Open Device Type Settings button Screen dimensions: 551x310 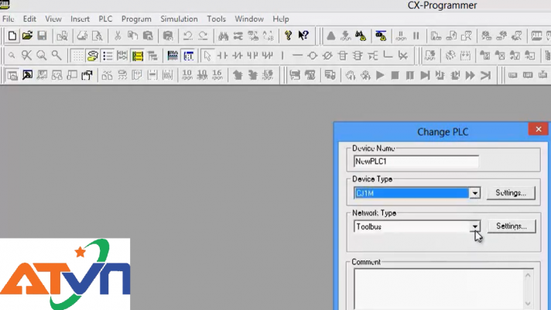click(511, 193)
